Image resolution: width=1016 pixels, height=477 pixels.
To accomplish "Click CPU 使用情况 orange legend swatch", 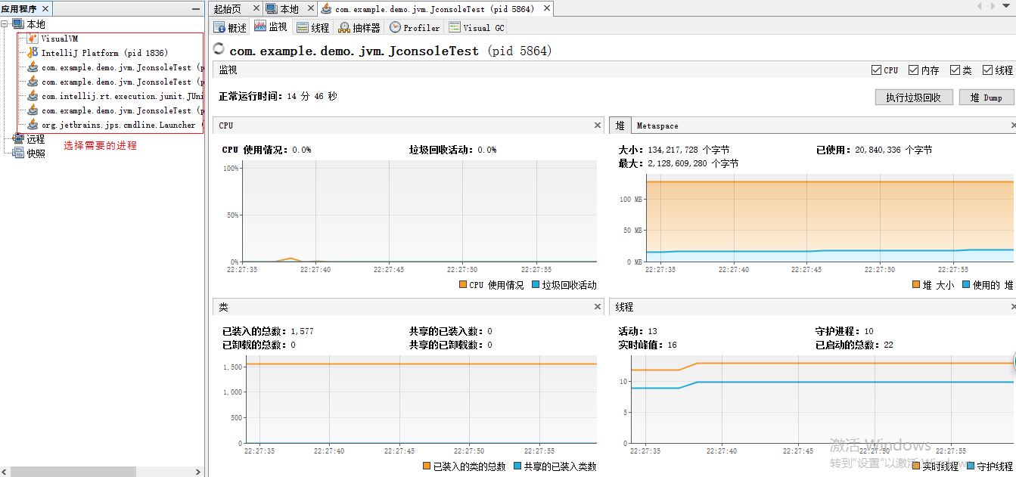I will click(462, 285).
